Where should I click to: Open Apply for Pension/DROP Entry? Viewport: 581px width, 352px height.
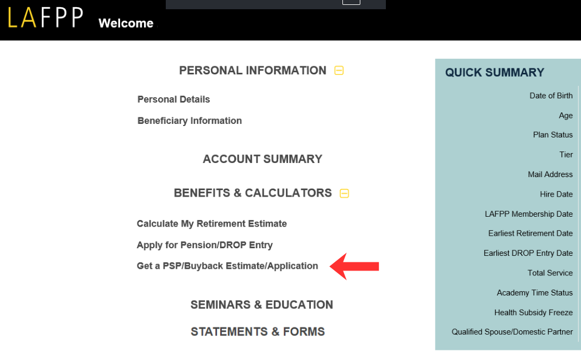(204, 245)
